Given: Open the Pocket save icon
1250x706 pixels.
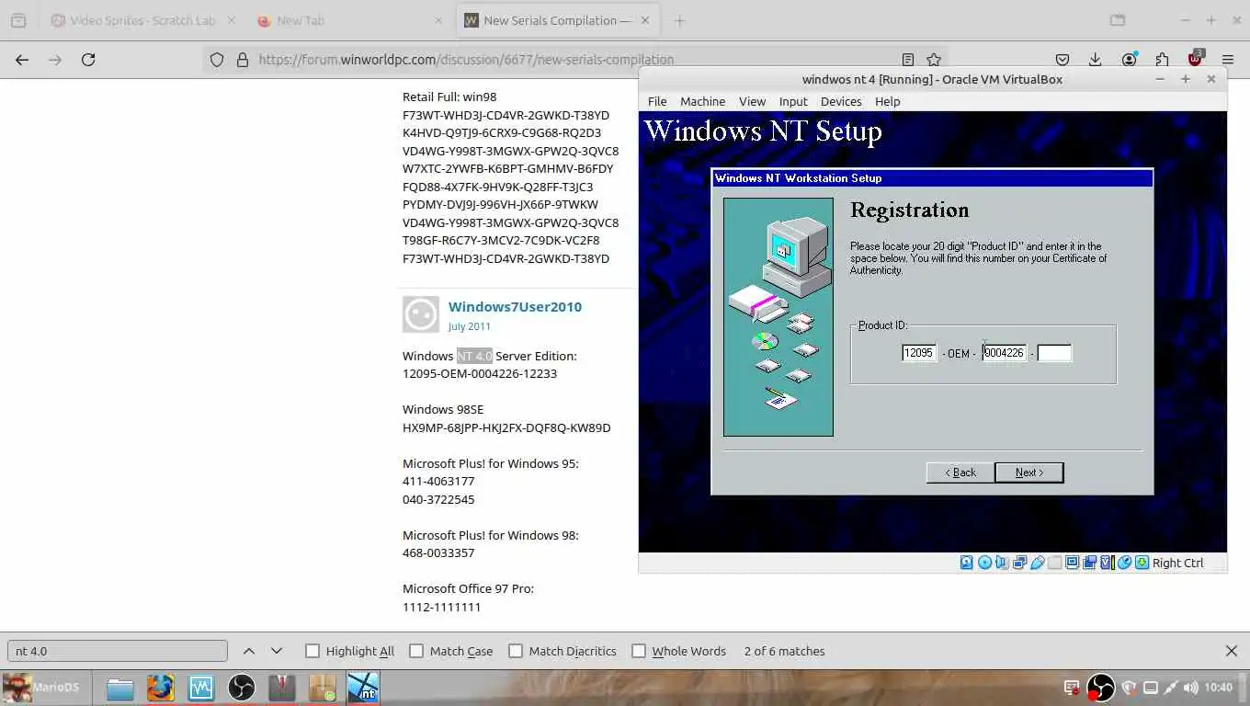Looking at the screenshot, I should (1062, 60).
